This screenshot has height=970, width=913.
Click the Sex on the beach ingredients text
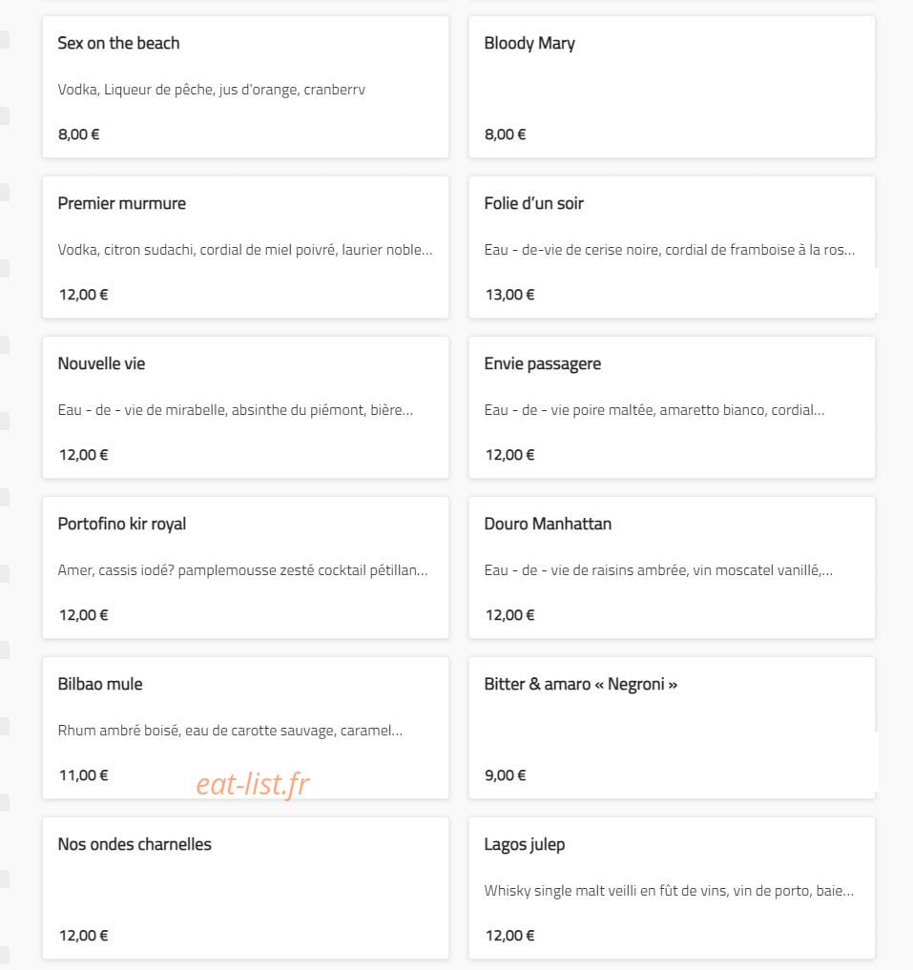[x=212, y=90]
